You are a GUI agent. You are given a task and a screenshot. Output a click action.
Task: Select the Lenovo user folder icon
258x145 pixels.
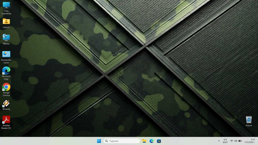coord(6,23)
